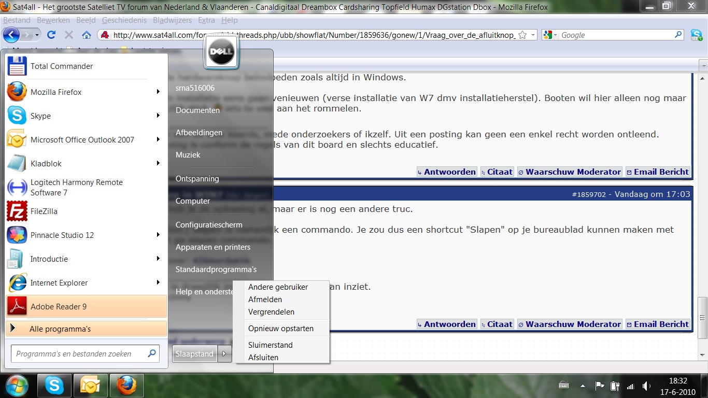708x398 pixels.
Task: Expand the Mozilla Firefox jump list arrow
Action: (158, 92)
